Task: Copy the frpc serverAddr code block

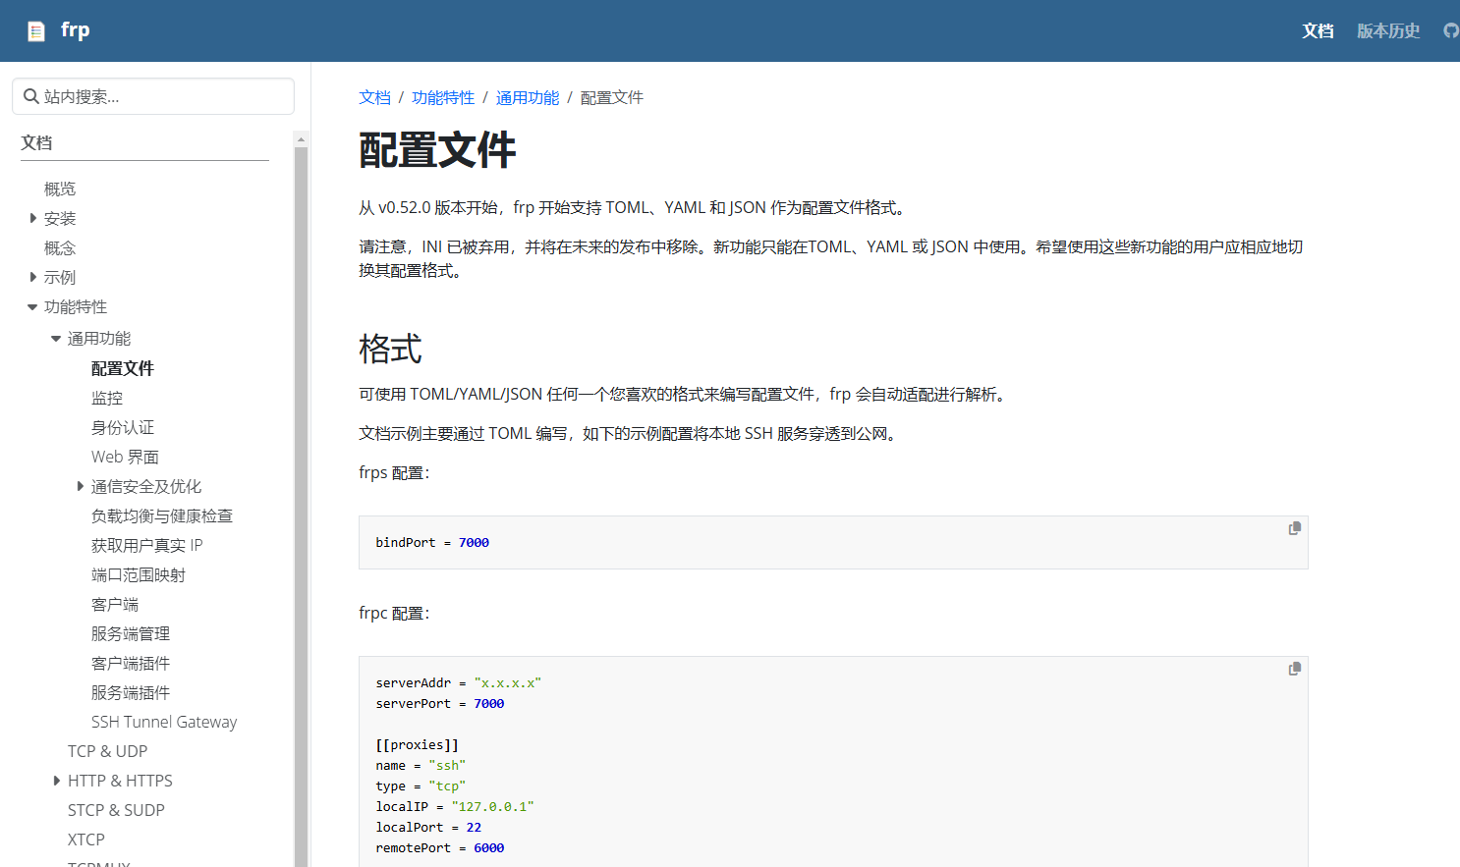Action: click(1294, 669)
